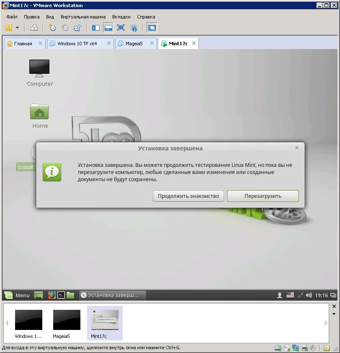Take a snapshot of the virtual machine

click(x=52, y=28)
